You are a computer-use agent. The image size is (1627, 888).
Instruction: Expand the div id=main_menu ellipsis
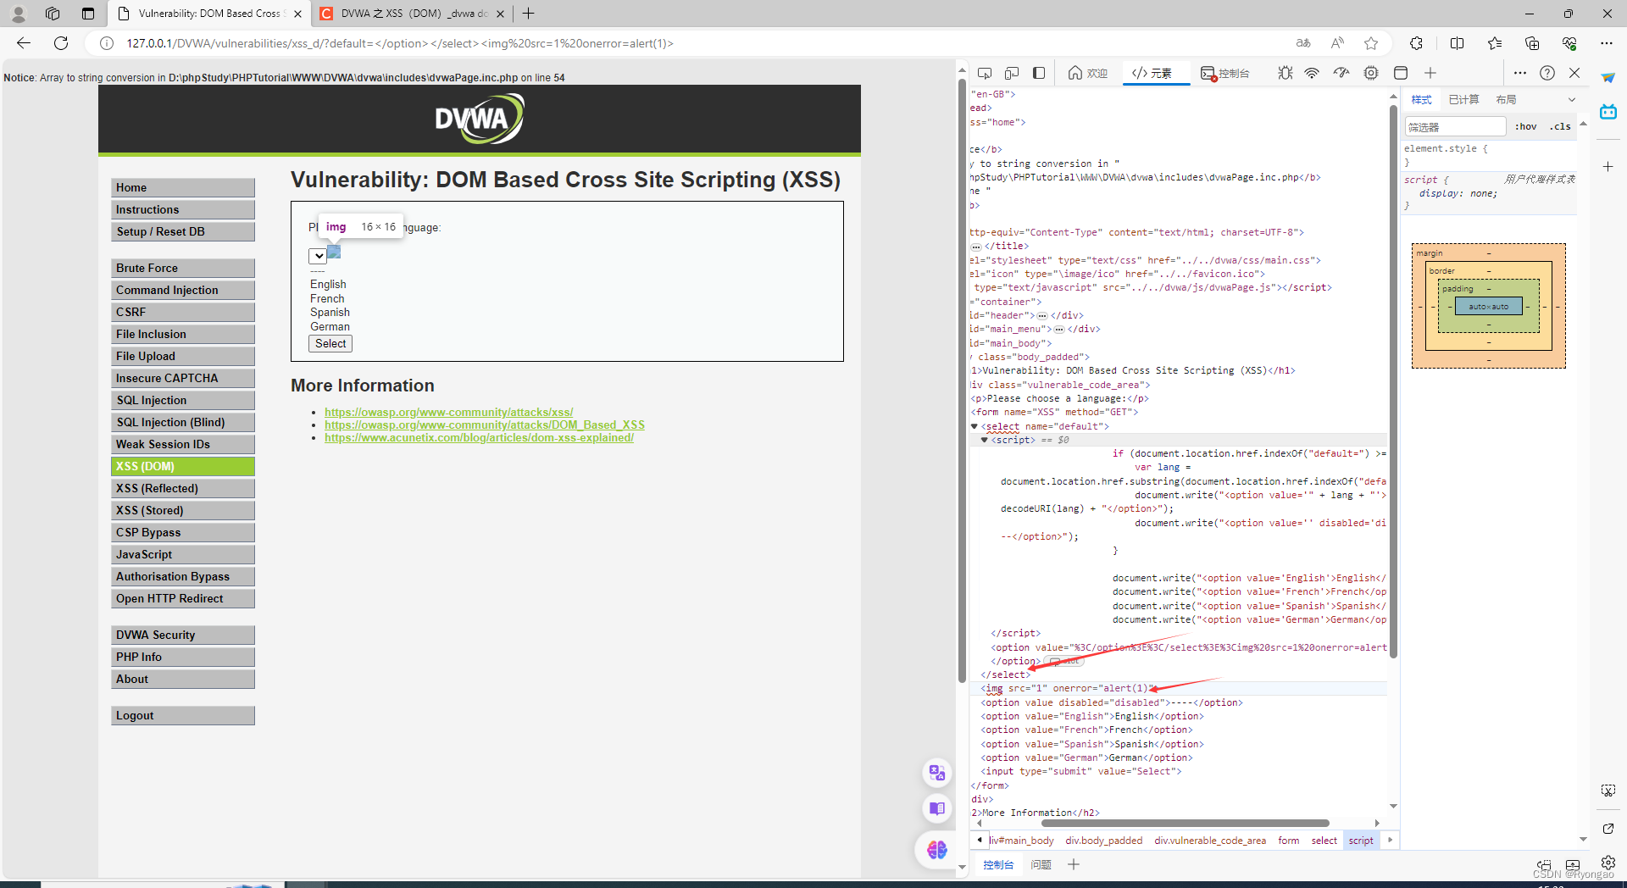(x=1059, y=330)
